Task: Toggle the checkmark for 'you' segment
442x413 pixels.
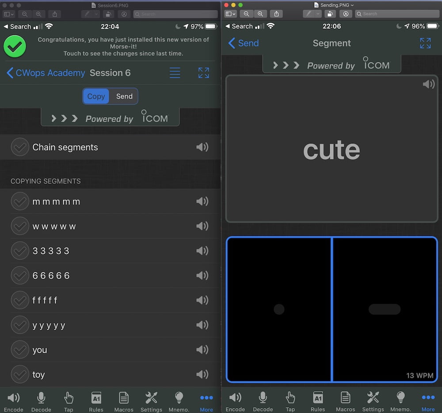Action: (x=19, y=350)
